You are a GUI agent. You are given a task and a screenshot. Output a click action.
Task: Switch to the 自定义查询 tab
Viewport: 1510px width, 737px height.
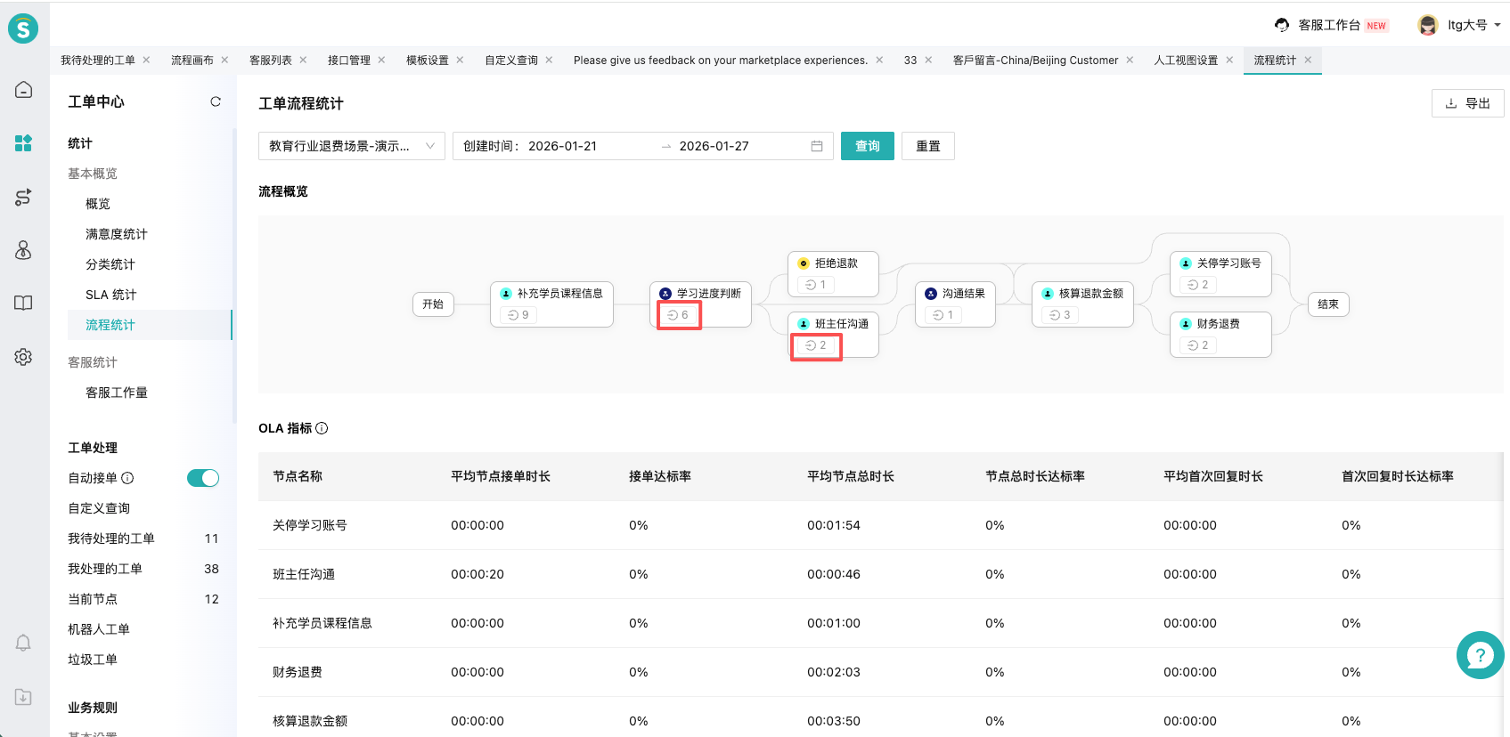point(510,61)
